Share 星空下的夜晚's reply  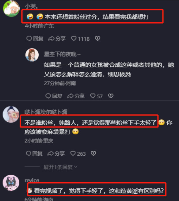pyautogui.click(x=76, y=96)
